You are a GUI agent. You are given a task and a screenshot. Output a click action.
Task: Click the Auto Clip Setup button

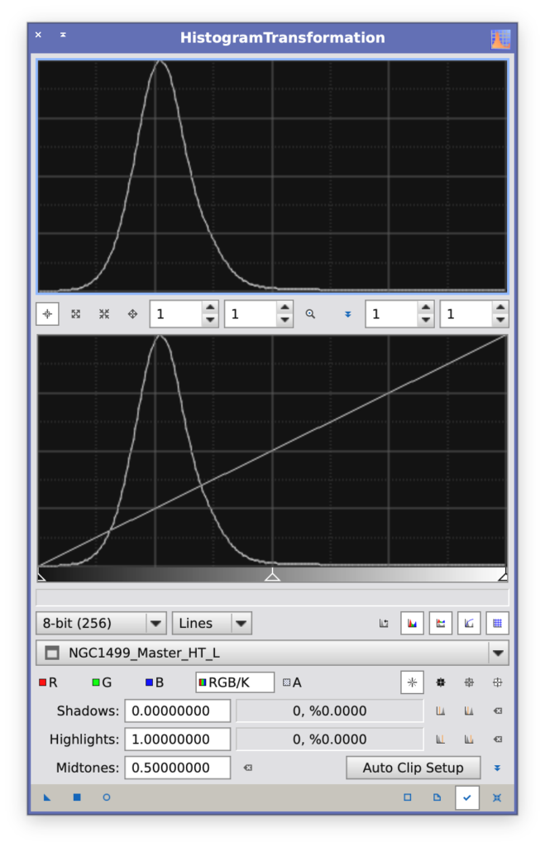pos(413,768)
